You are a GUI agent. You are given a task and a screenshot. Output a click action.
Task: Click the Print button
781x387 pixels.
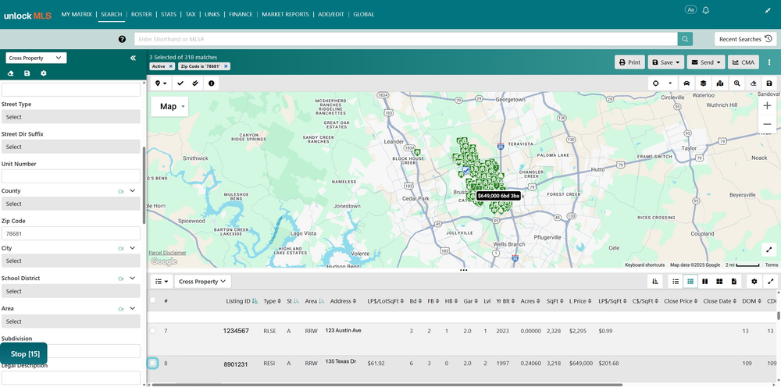(x=629, y=62)
